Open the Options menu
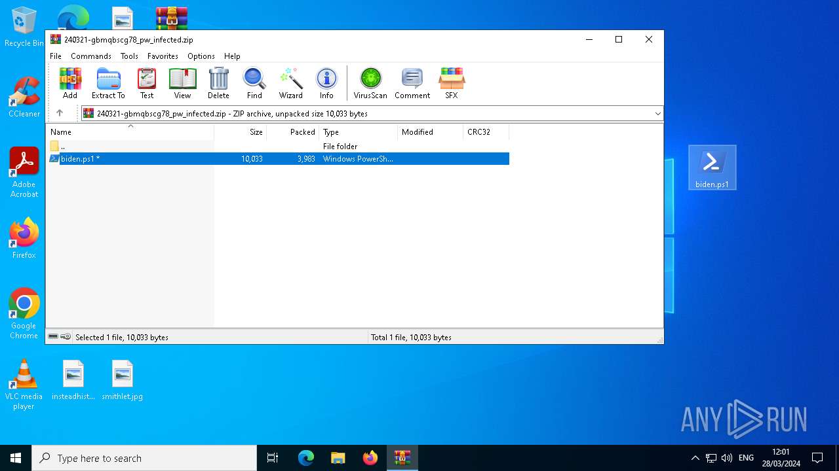This screenshot has height=471, width=839. [201, 56]
